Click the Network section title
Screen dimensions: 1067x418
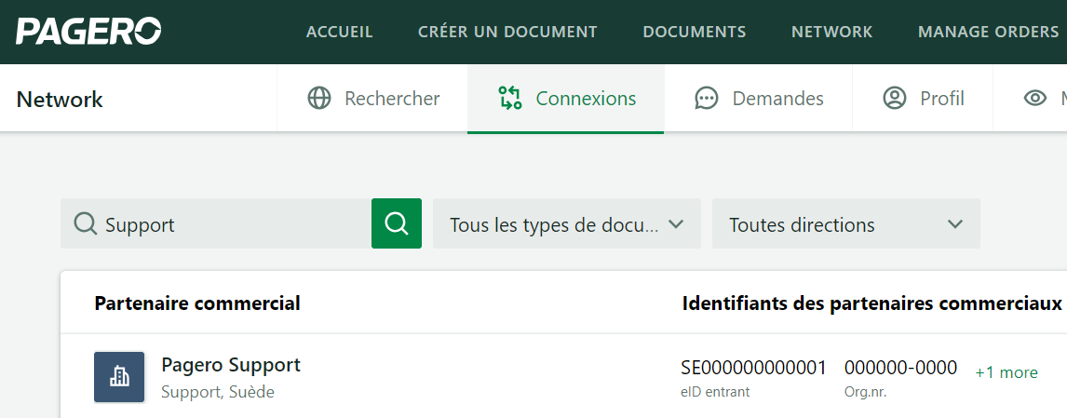pos(60,100)
